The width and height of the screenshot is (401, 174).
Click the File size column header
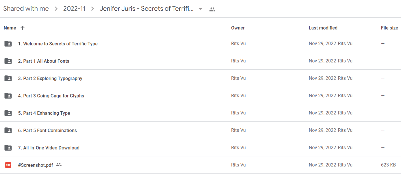(x=389, y=28)
